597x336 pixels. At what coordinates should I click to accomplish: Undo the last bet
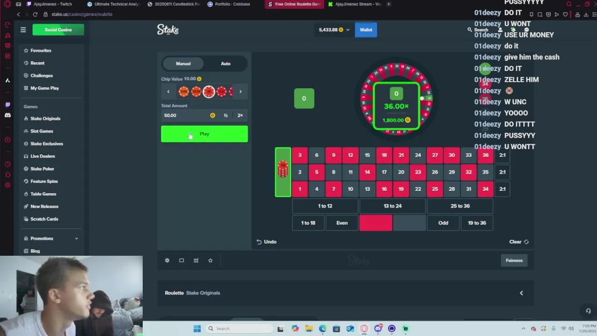click(x=266, y=242)
